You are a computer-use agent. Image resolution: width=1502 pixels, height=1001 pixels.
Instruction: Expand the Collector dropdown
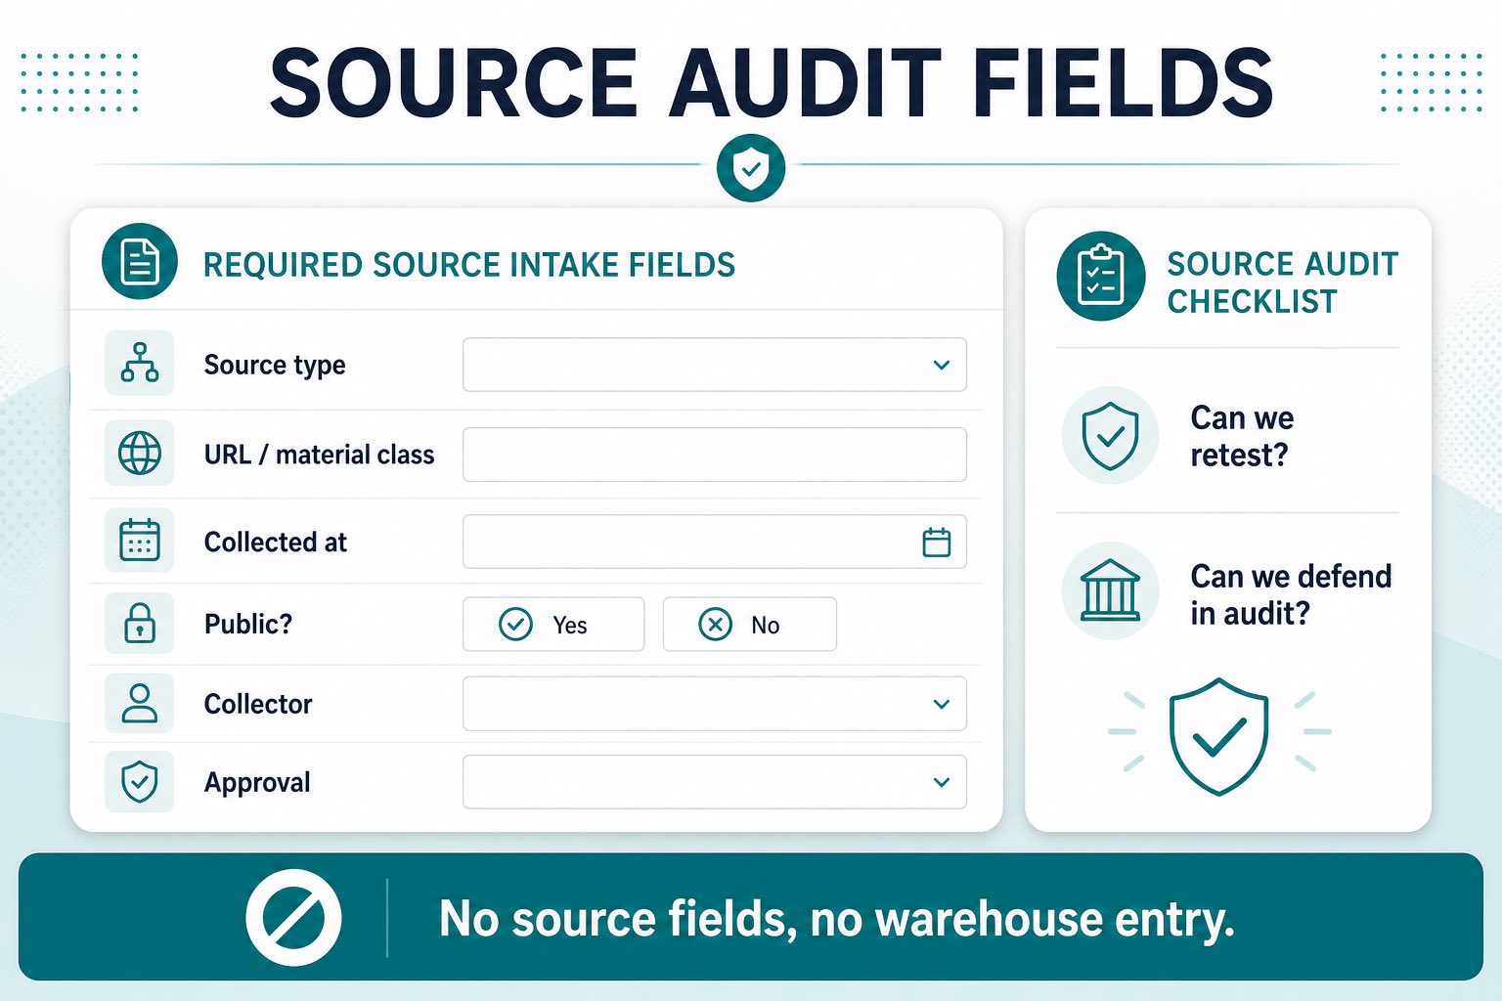pyautogui.click(x=715, y=704)
